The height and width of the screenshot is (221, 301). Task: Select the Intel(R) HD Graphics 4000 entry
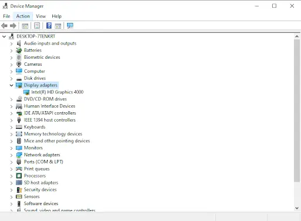[57, 92]
